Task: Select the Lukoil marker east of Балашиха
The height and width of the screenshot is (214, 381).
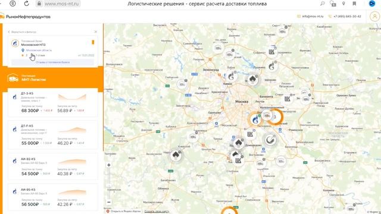Action: click(x=287, y=99)
